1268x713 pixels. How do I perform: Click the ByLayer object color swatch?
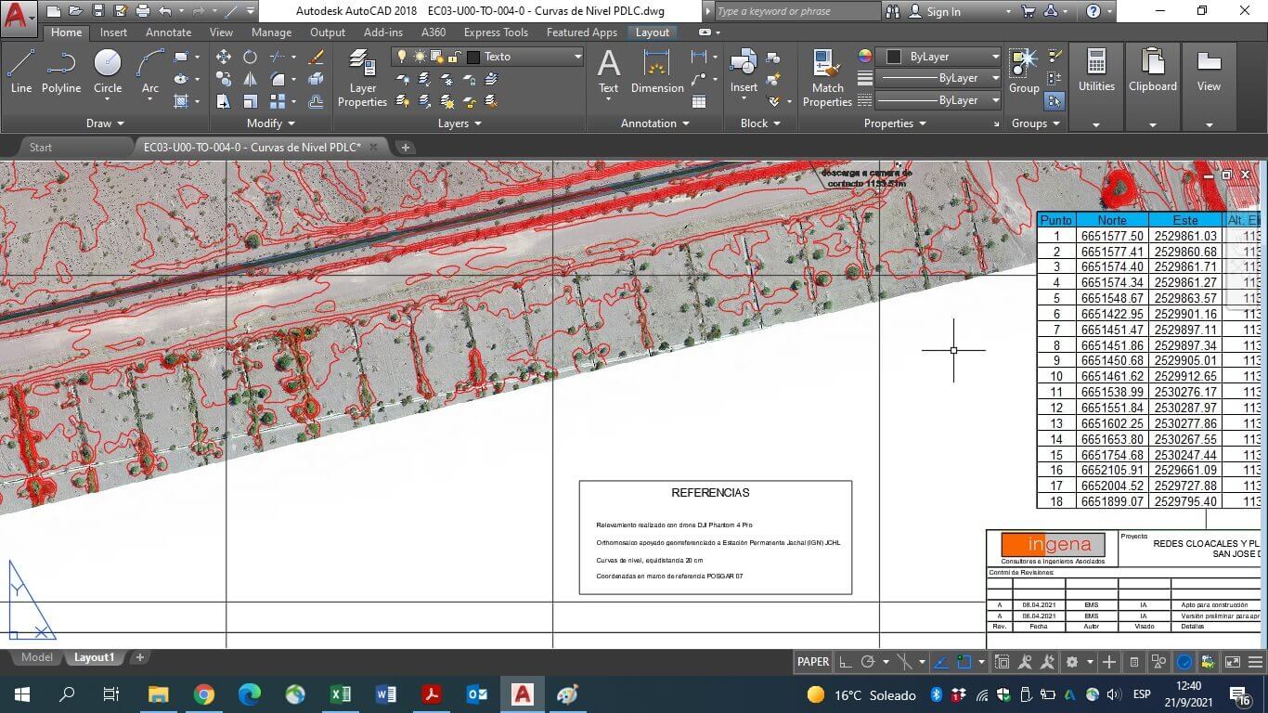click(894, 57)
